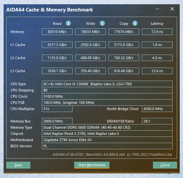Click the Copy column info icon
Screen dimensions: 183x178
[x=135, y=23]
